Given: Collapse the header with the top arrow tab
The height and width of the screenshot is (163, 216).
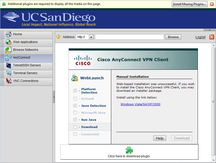Looking at the screenshot, I should [210, 30].
